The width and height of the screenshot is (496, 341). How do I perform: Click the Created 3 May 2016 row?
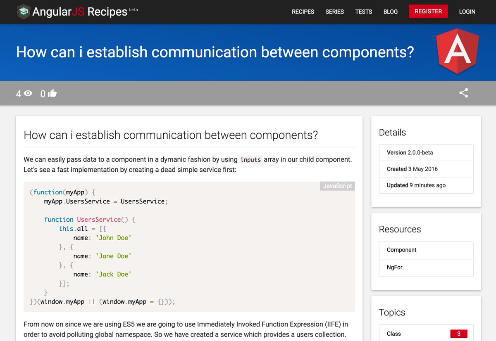pyautogui.click(x=426, y=169)
